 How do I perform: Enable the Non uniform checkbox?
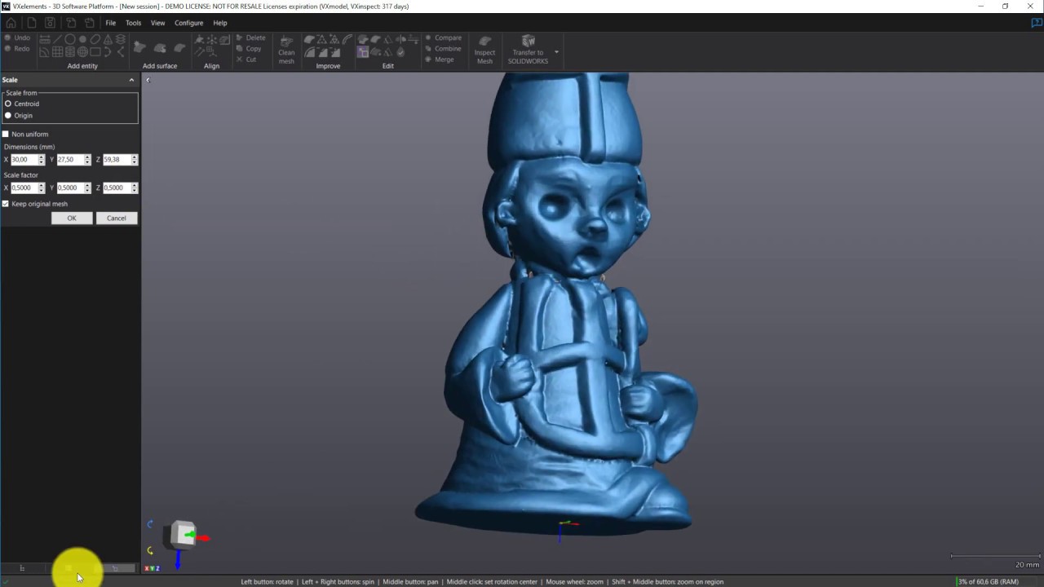[6, 134]
